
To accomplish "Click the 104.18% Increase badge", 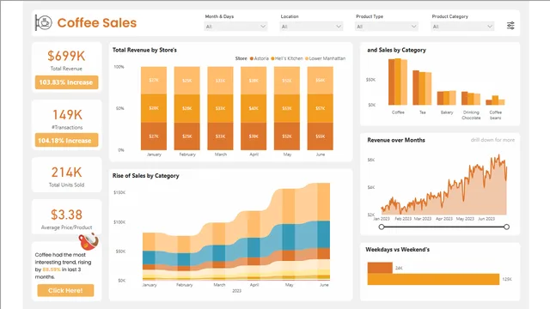I will point(66,140).
